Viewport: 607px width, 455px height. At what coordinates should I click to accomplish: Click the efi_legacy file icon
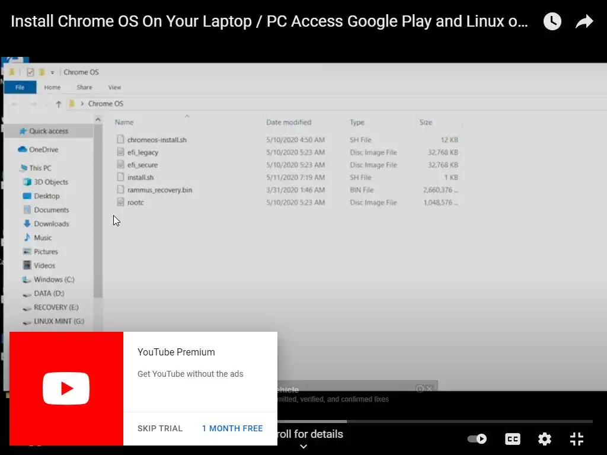point(120,152)
